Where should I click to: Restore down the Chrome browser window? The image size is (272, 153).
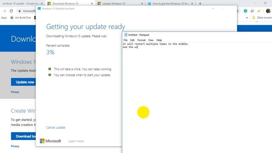265,3
